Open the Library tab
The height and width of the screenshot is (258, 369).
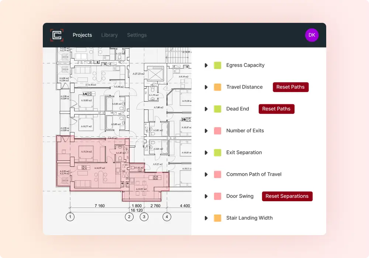[109, 35]
